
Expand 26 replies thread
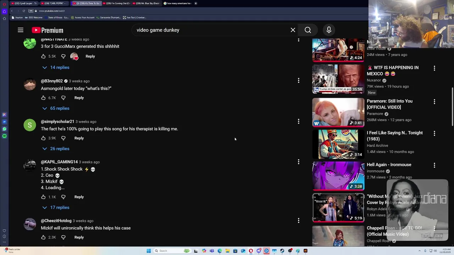tap(56, 149)
